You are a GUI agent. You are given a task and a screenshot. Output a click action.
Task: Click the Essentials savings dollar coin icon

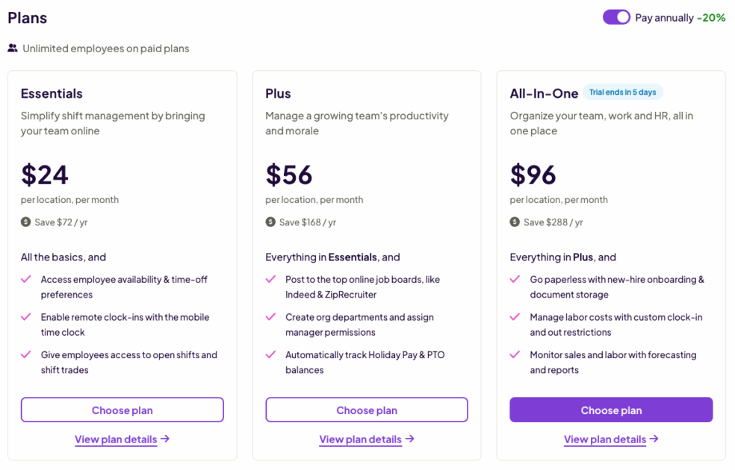[x=26, y=222]
